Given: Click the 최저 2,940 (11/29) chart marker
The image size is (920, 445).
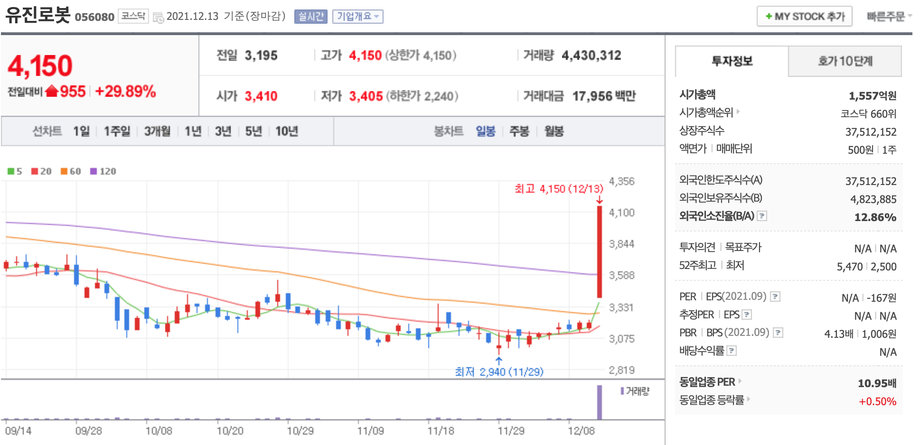Looking at the screenshot, I should [499, 371].
